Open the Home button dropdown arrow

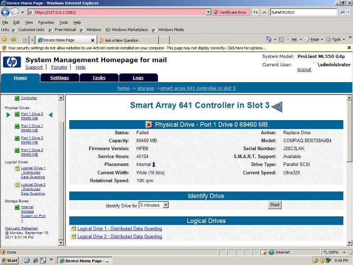click(275, 39)
